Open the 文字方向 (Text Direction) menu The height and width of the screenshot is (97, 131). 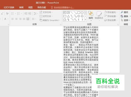click(x=46, y=12)
